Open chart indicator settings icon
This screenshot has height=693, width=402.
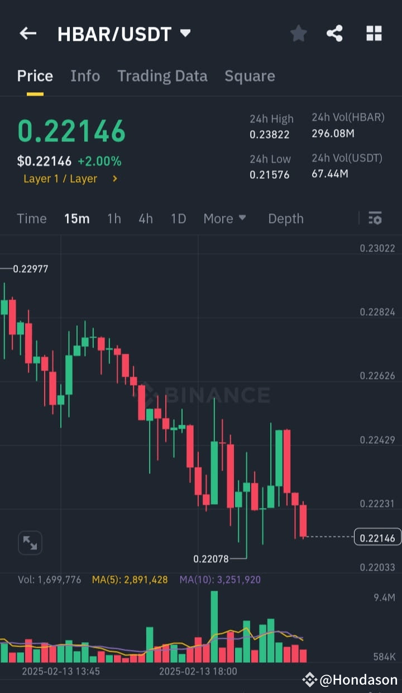(375, 219)
